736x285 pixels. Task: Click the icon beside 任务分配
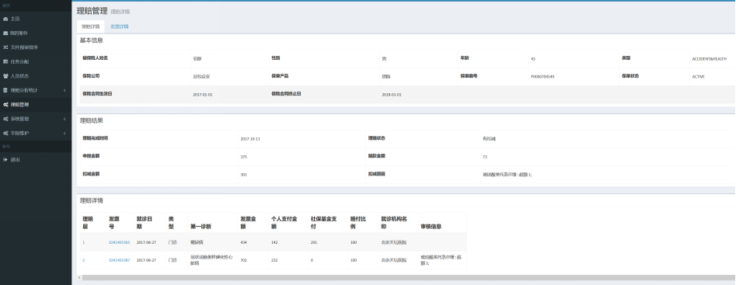click(x=5, y=62)
